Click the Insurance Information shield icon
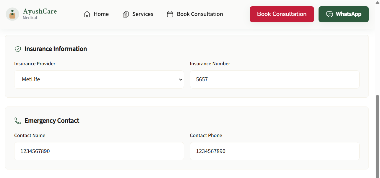The width and height of the screenshot is (380, 178). tap(18, 49)
